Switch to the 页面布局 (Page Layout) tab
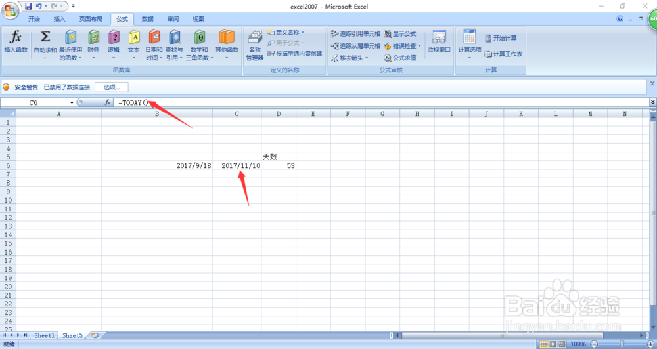Viewport: 657px width, 349px height. coord(91,19)
